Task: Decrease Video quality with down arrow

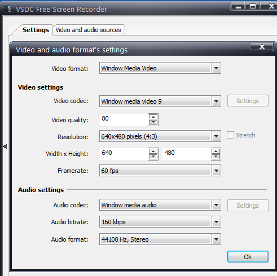Action: (x=153, y=122)
